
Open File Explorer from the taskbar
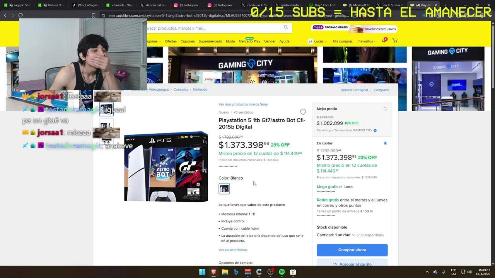point(225,272)
